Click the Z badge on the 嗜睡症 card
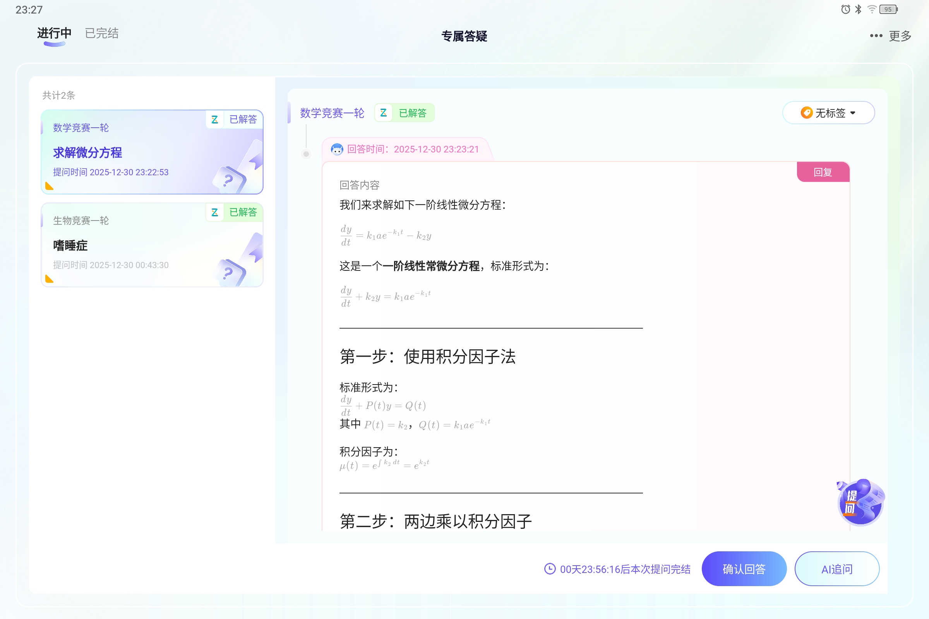 215,212
